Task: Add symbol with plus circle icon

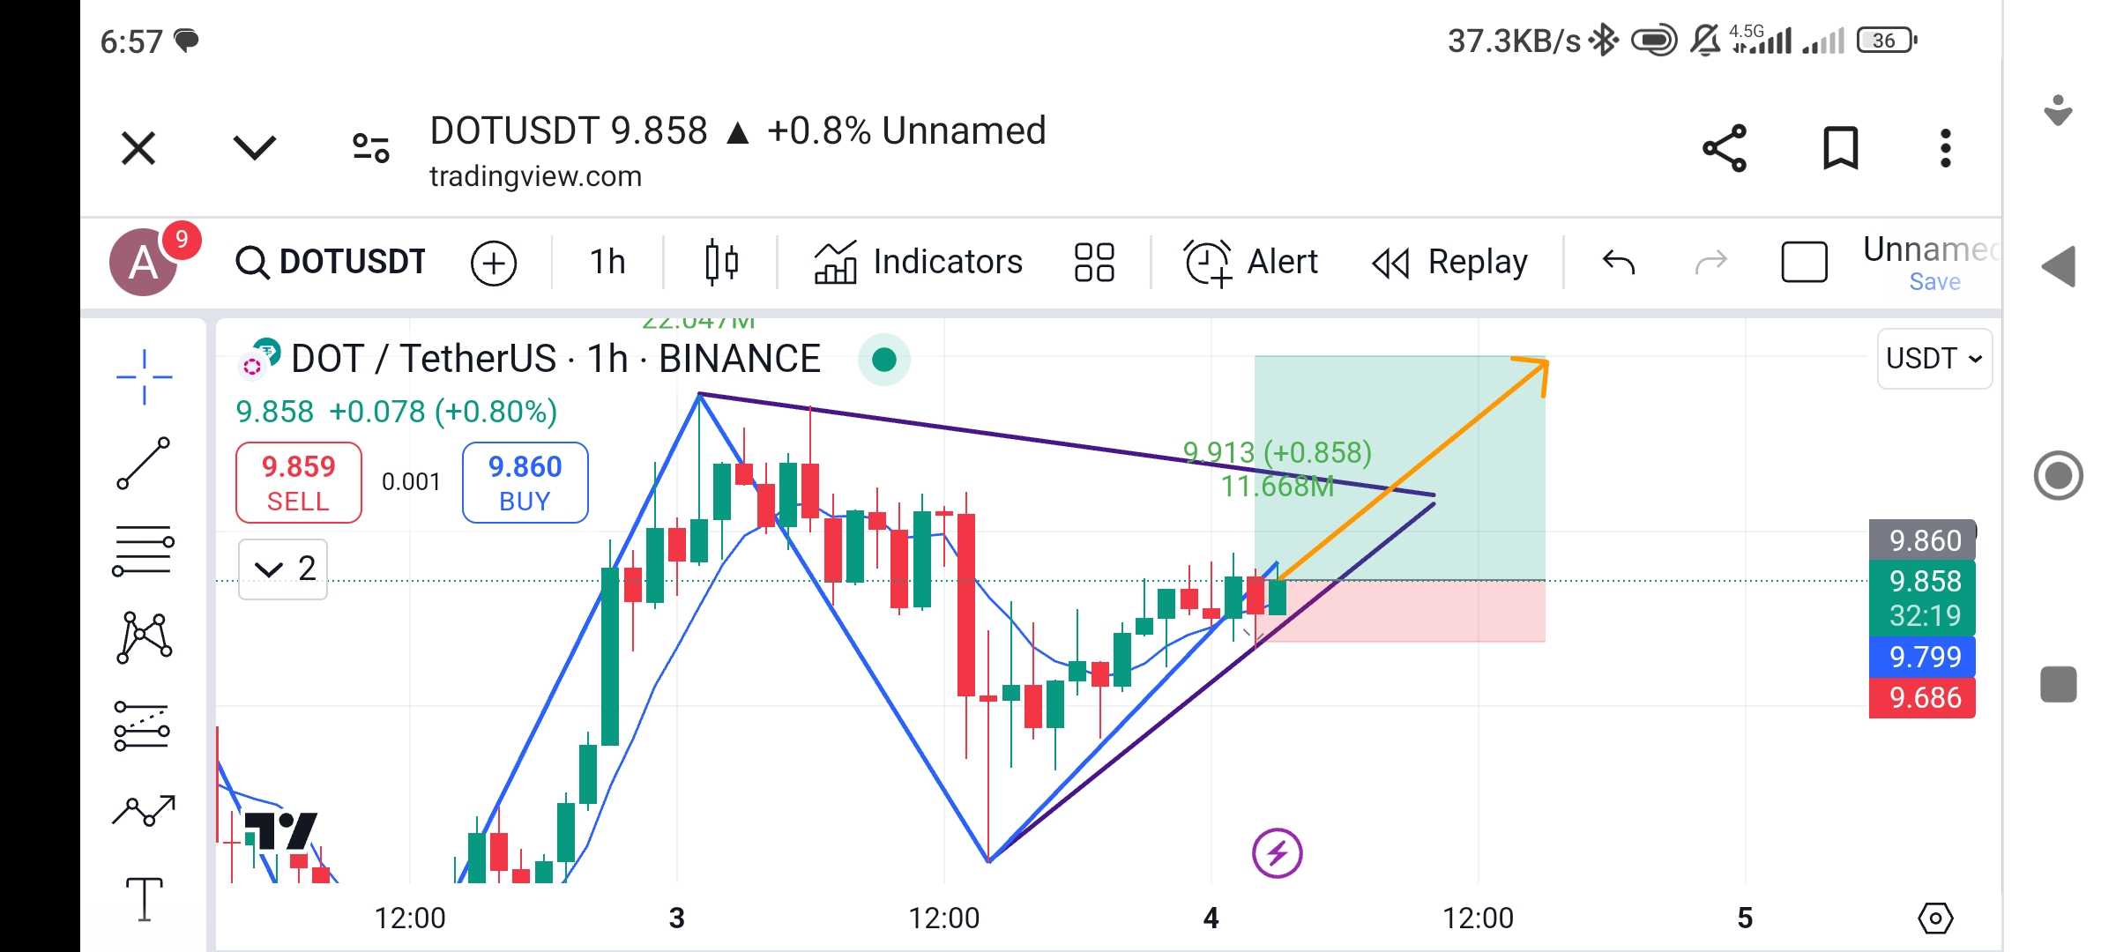Action: click(x=494, y=263)
